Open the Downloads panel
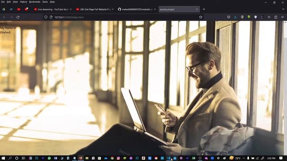This screenshot has height=161, width=287. [235, 17]
